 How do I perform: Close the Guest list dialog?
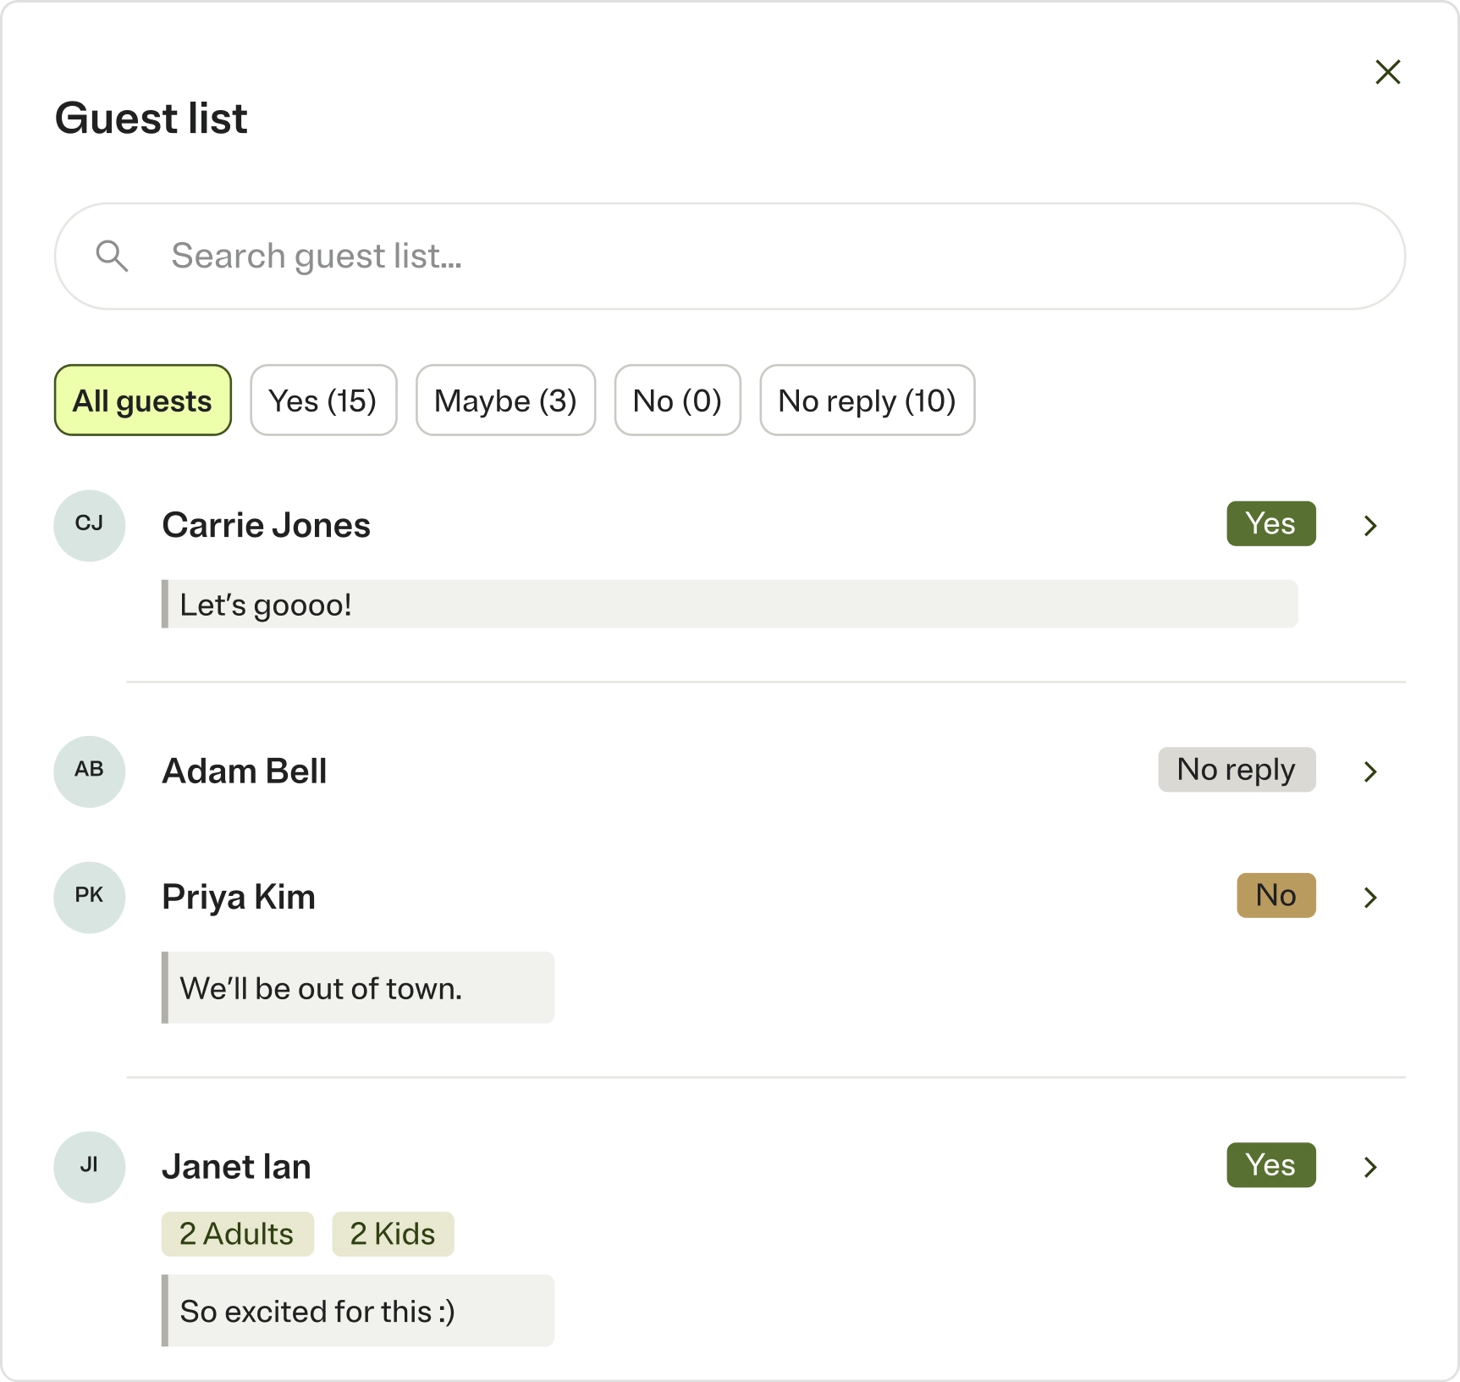pyautogui.click(x=1387, y=72)
